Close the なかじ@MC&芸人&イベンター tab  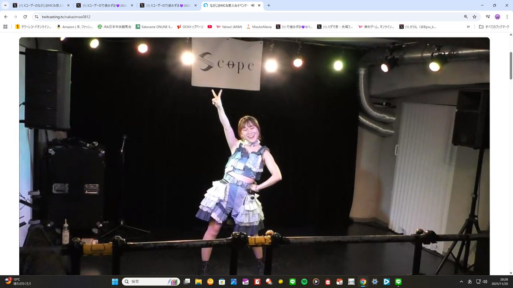(259, 6)
